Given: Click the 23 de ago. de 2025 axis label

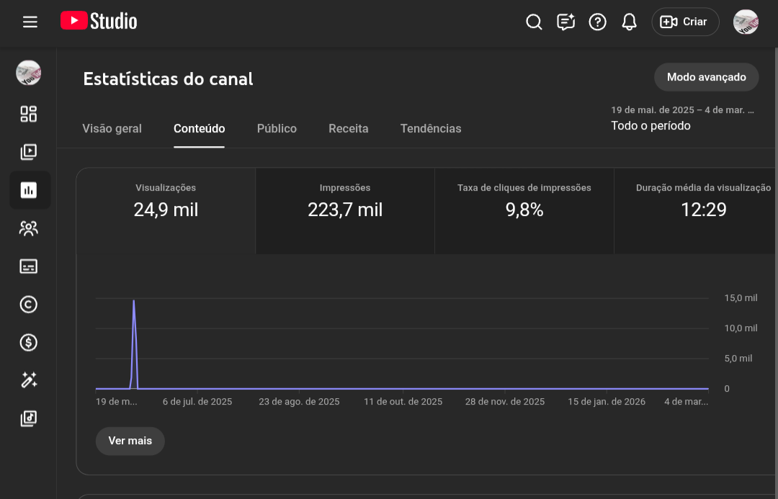Looking at the screenshot, I should point(299,402).
